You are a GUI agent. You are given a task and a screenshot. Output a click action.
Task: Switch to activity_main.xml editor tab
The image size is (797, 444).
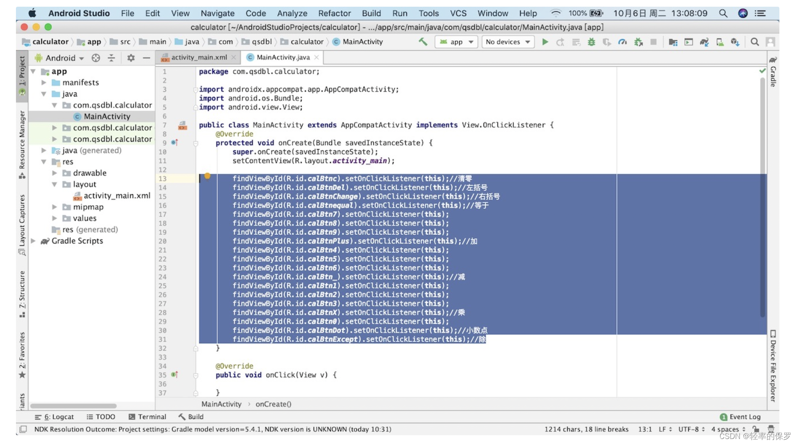point(199,57)
